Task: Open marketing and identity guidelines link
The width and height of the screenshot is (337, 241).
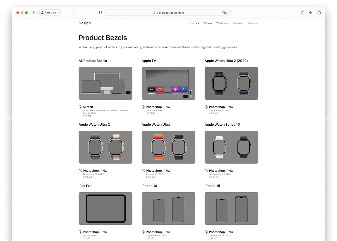Action: 214,47
